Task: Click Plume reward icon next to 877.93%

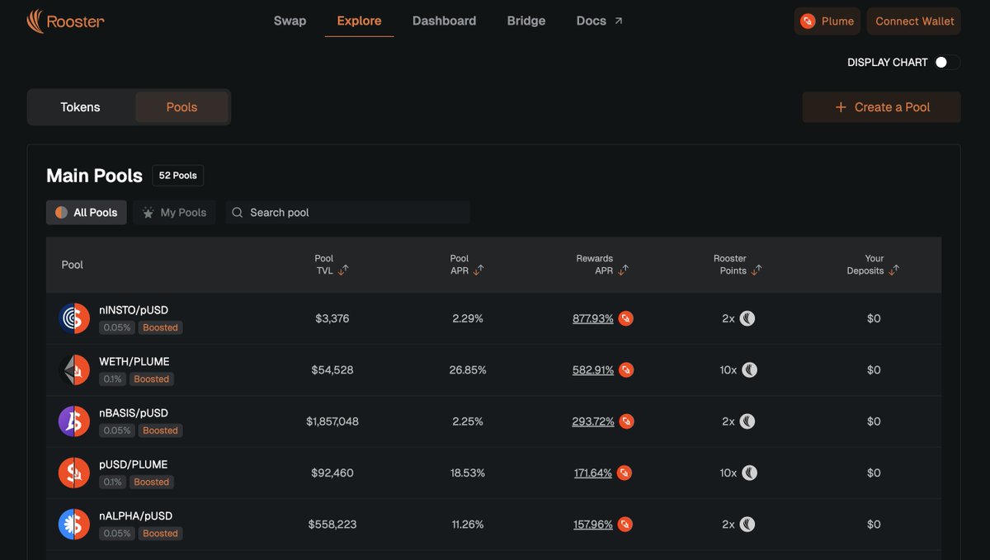Action: 626,318
